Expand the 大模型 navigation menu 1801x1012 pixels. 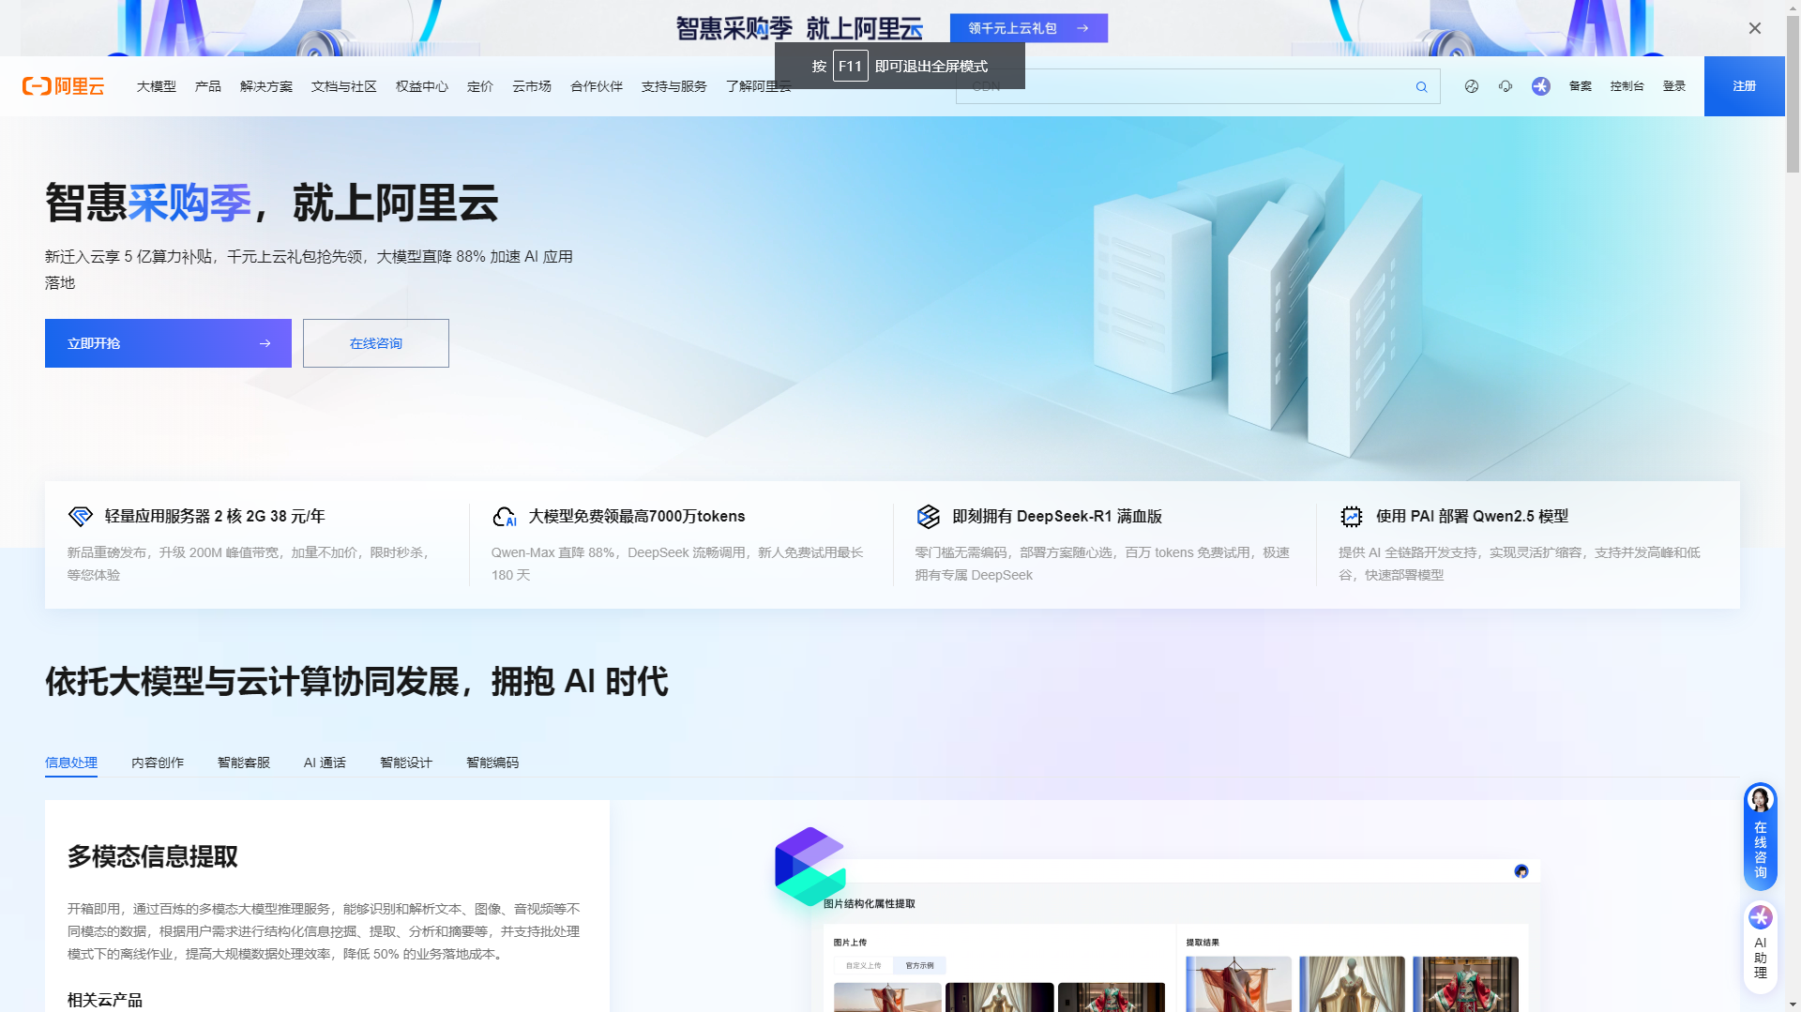click(156, 86)
